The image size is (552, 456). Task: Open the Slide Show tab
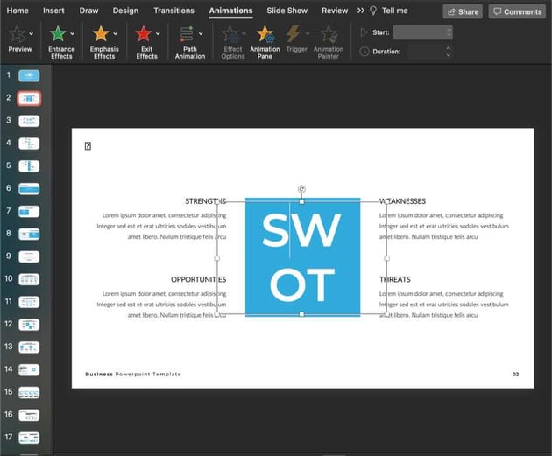(x=287, y=11)
